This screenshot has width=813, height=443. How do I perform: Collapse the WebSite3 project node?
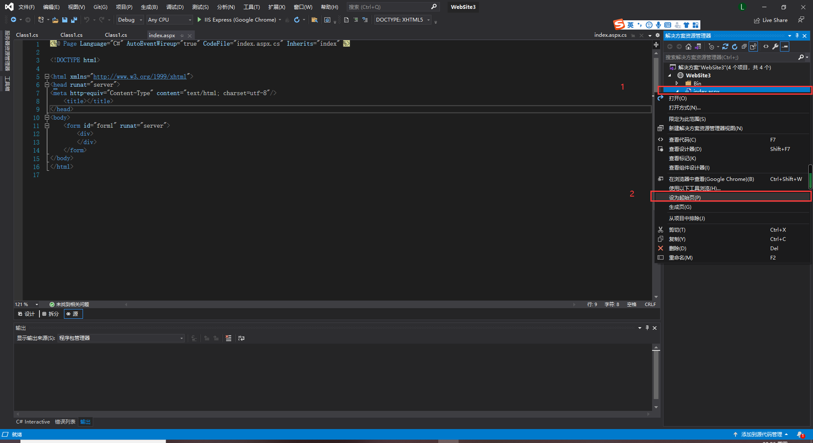(x=669, y=76)
